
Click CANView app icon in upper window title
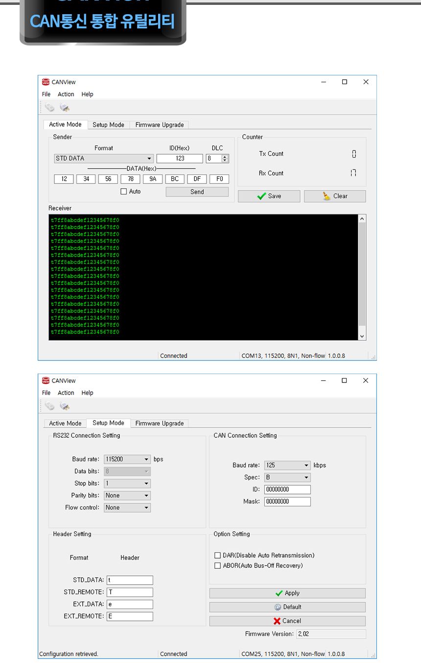(46, 82)
